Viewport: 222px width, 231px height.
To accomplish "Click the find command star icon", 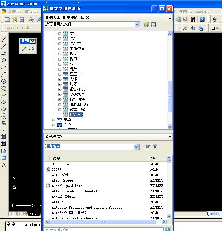I will click(148, 146).
